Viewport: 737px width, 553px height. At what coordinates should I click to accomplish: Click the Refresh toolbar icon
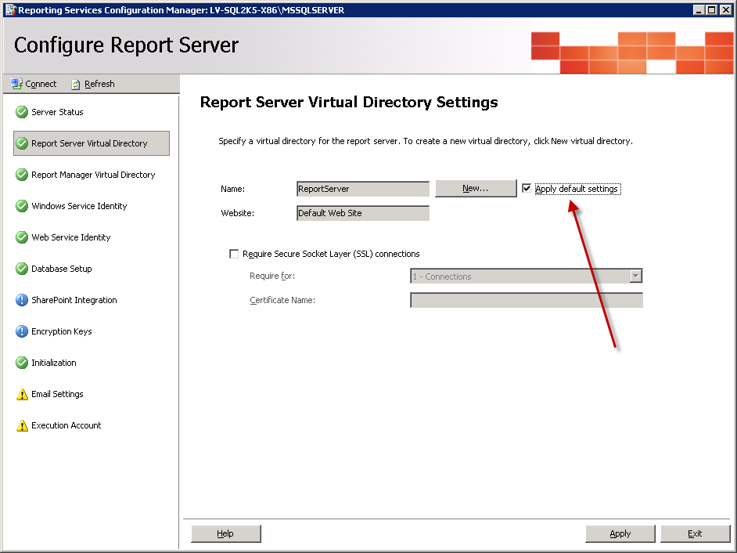pos(76,84)
